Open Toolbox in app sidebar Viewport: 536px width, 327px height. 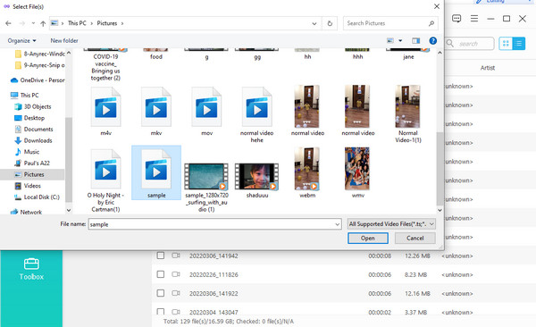(31, 269)
